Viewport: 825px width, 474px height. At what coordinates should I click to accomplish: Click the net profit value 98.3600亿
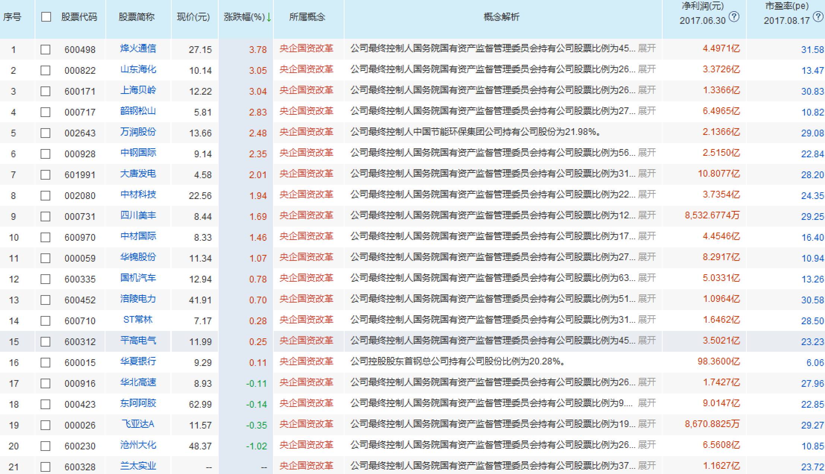point(718,361)
